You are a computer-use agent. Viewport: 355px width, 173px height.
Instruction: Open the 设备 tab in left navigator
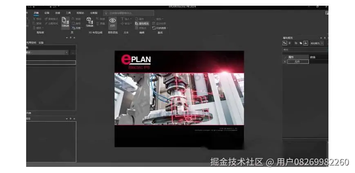tap(41, 43)
